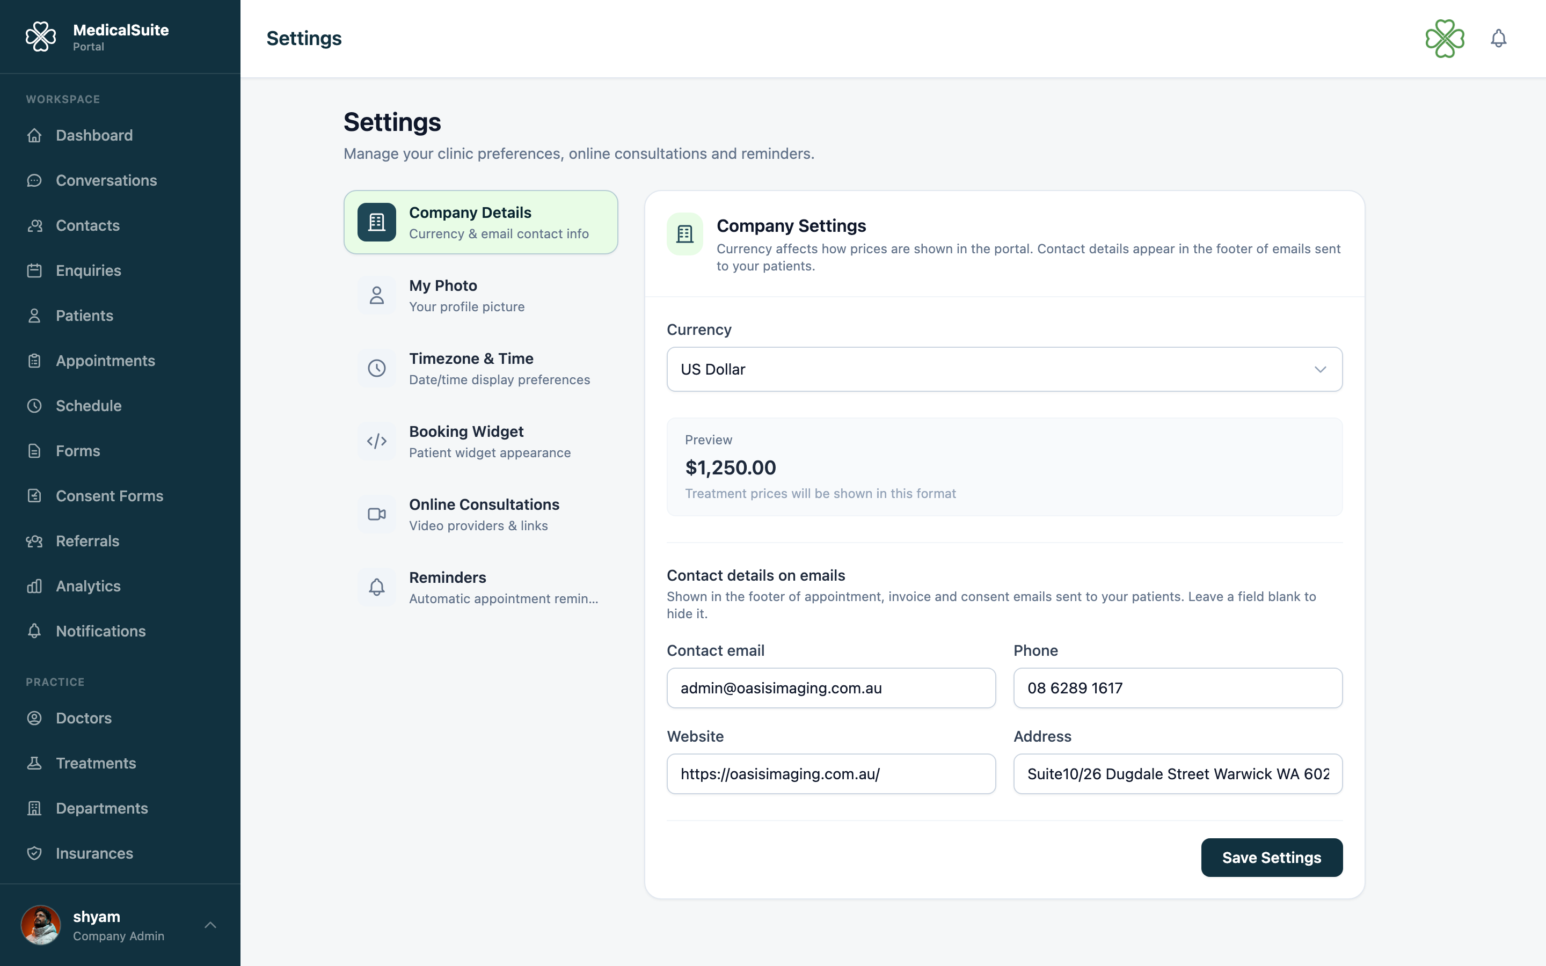Click into the Contact email field
This screenshot has width=1546, height=966.
tap(831, 688)
